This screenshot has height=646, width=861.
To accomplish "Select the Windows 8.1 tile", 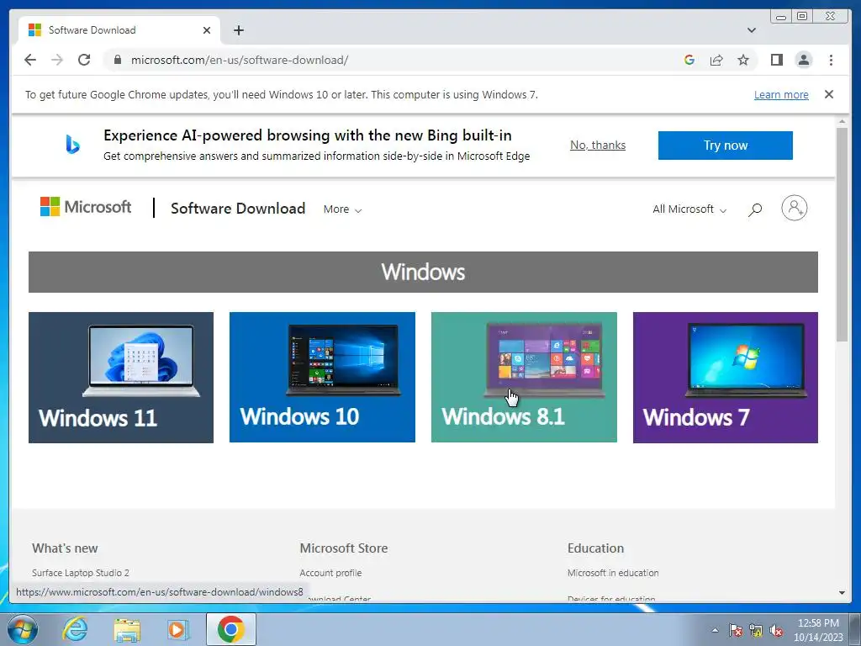I will point(524,377).
